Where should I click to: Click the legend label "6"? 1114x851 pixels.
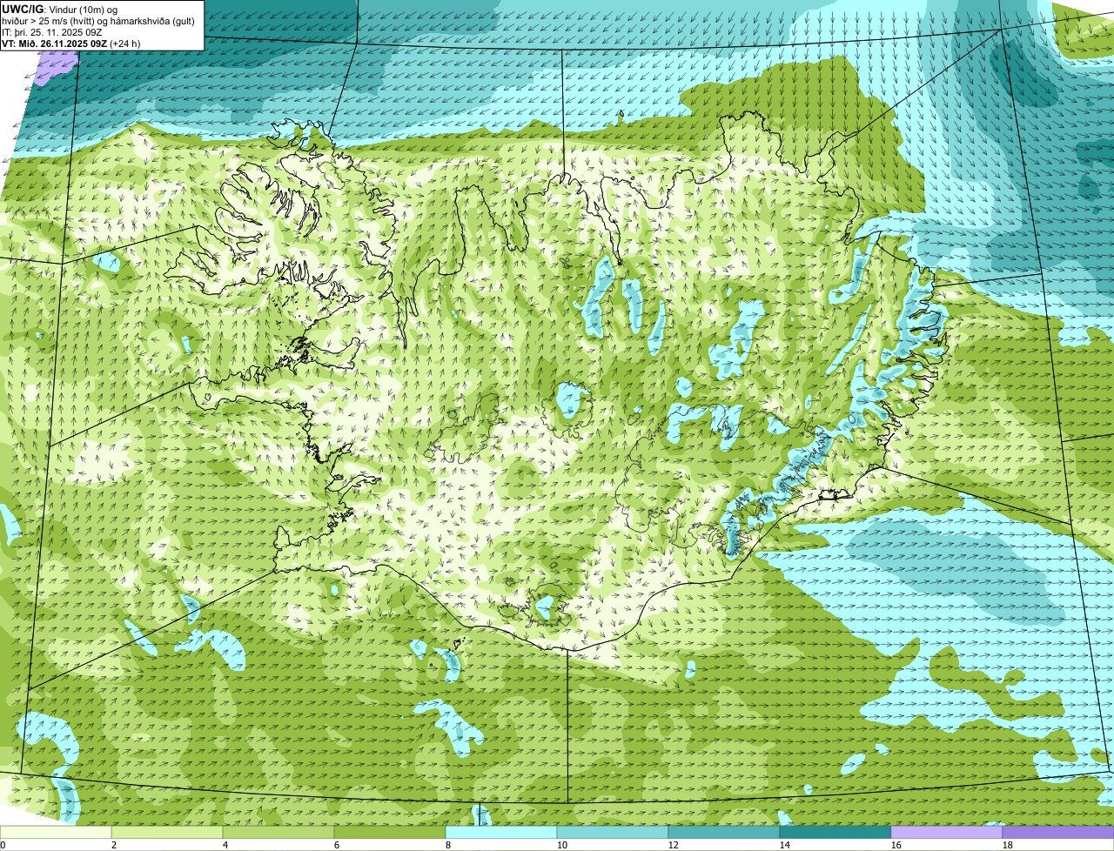coord(337,845)
